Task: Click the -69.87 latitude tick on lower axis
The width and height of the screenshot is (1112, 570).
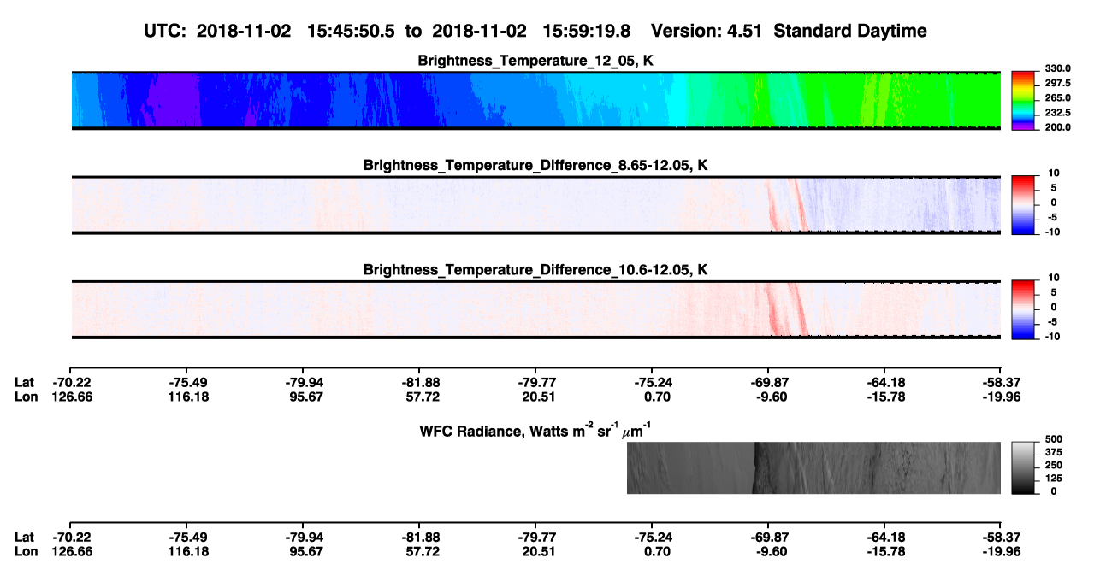Action: (x=768, y=538)
